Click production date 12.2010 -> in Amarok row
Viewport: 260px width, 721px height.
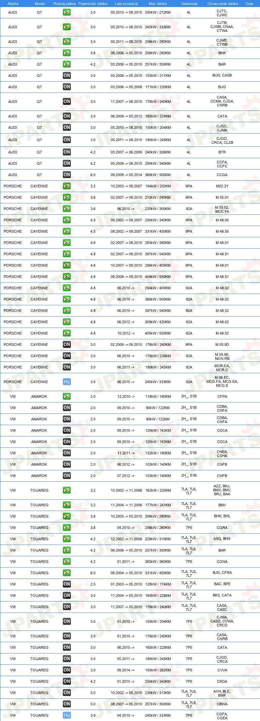coord(126,396)
